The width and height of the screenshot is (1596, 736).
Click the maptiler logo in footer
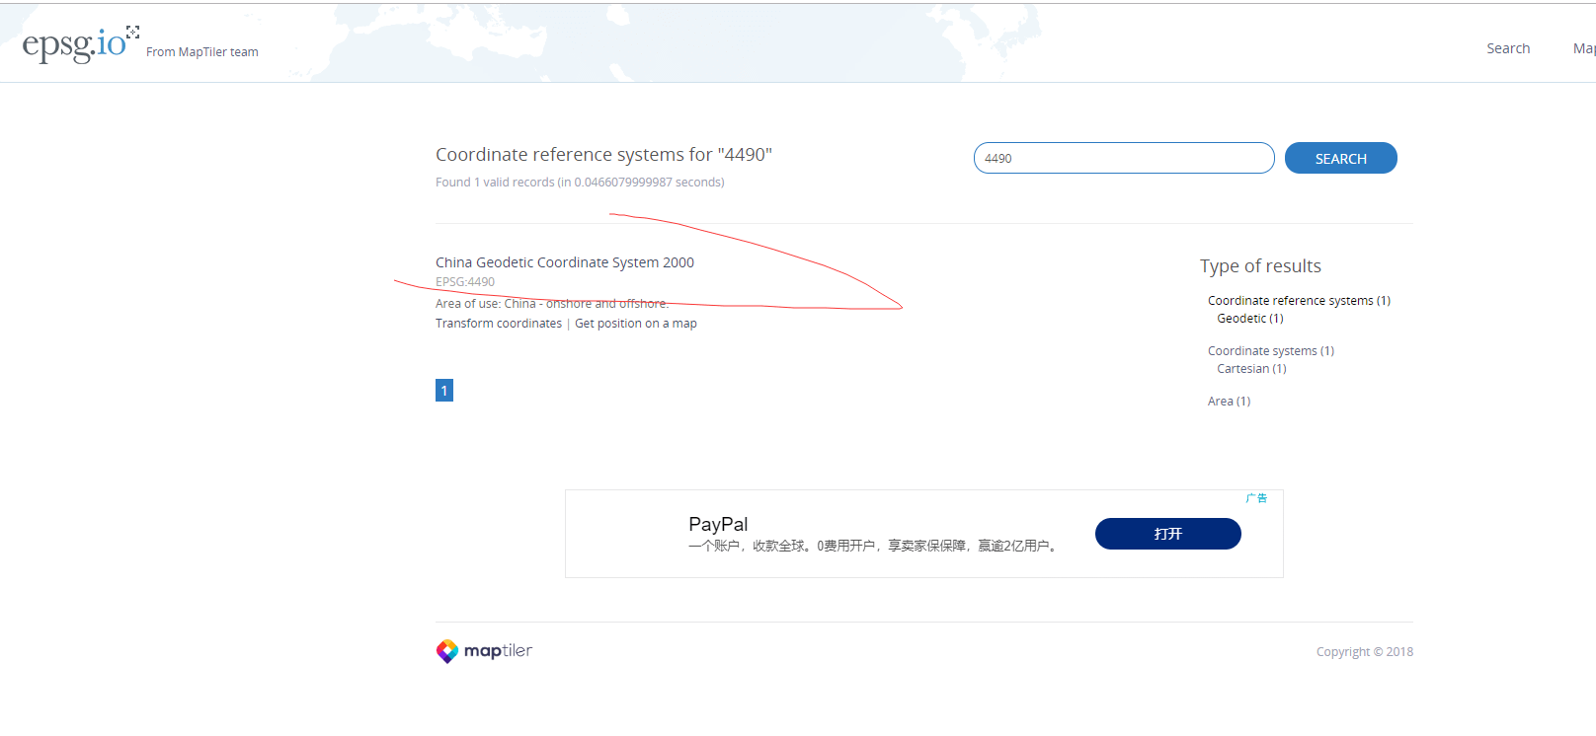(484, 651)
